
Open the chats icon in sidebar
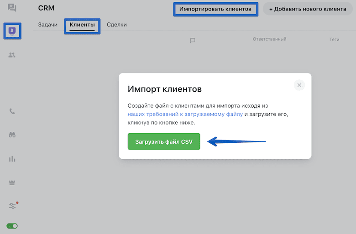tap(12, 8)
